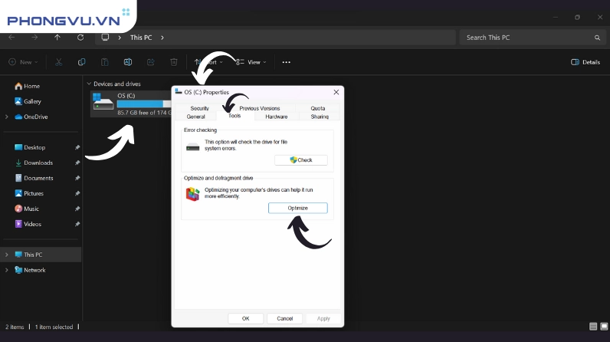610x342 pixels.
Task: Click the Delete trash icon in toolbar
Action: [x=174, y=62]
